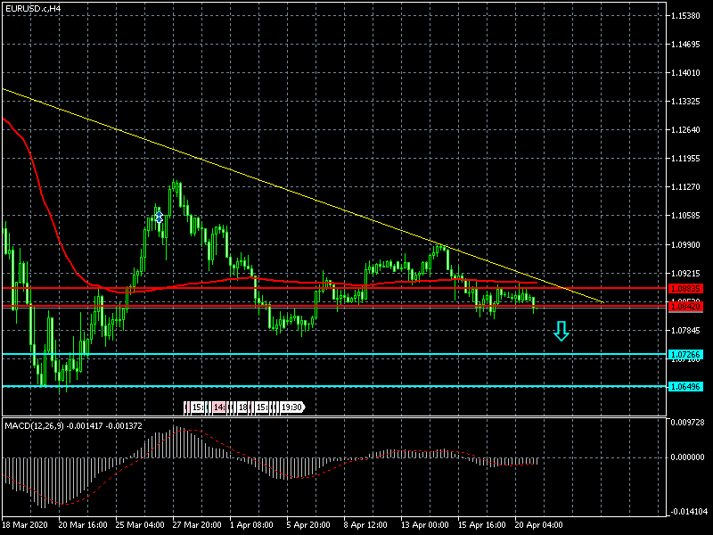Select the pink 14: event marker
The width and height of the screenshot is (713, 535).
click(219, 407)
